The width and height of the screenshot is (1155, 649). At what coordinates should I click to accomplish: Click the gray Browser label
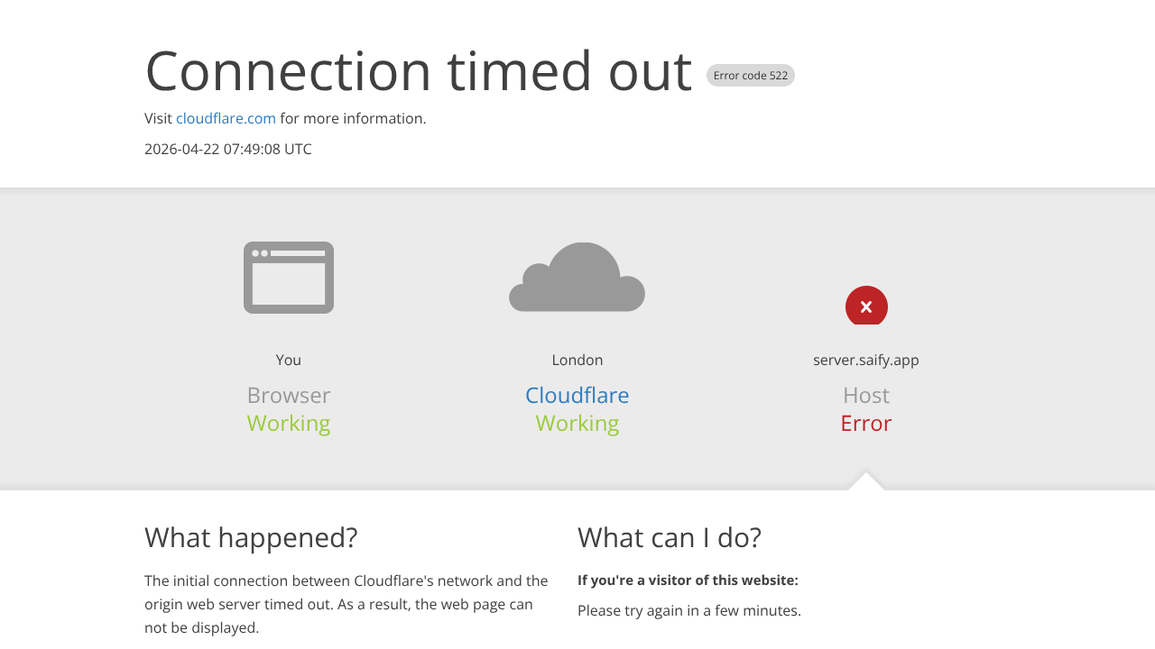[289, 395]
